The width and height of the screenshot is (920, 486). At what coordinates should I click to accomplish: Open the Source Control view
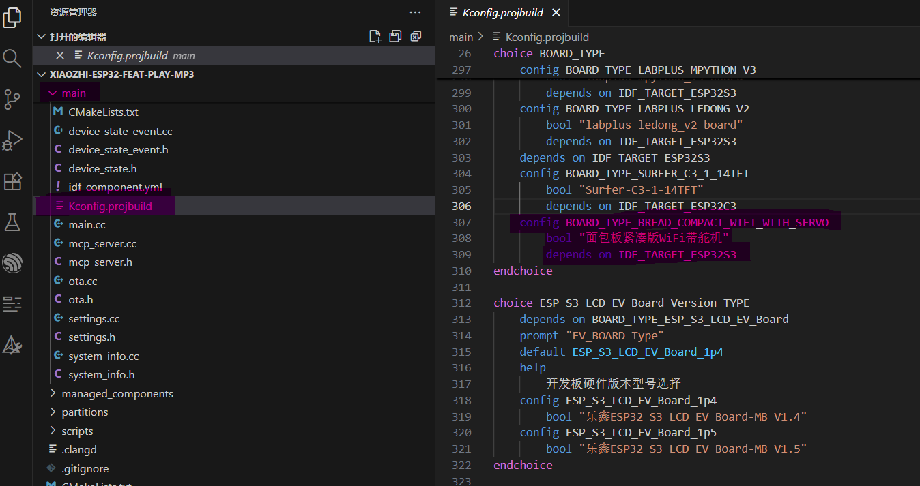(12, 100)
